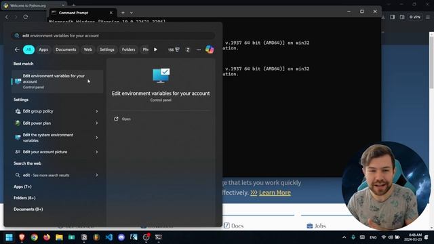This screenshot has width=434, height=244.
Task: Switch to the Settings search filter
Action: coord(107,49)
